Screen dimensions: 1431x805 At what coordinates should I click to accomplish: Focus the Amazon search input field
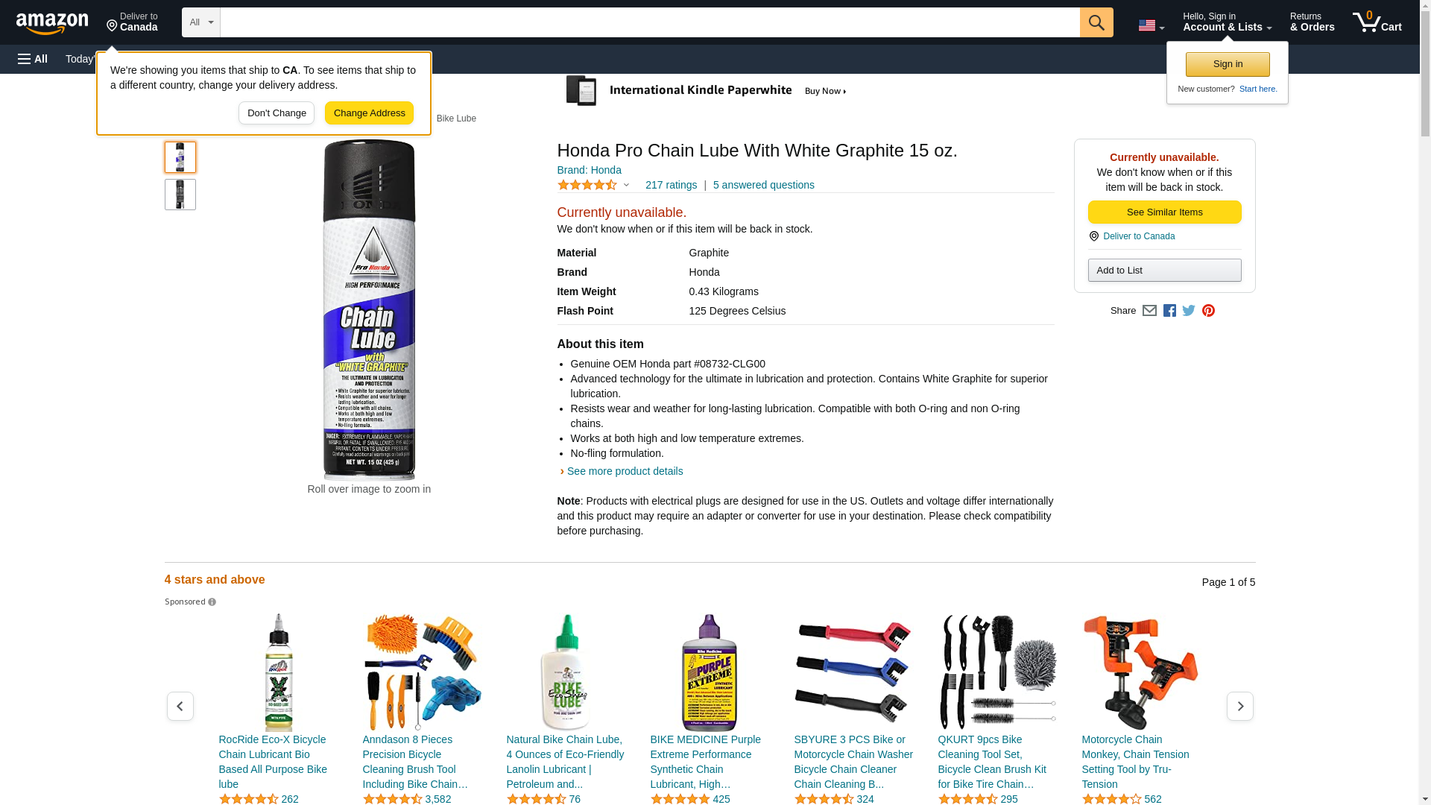(x=650, y=22)
